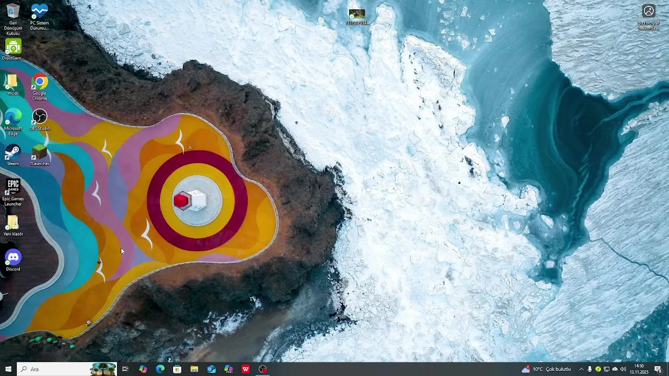Click the search highlight image in search box
The width and height of the screenshot is (669, 376).
pyautogui.click(x=103, y=369)
